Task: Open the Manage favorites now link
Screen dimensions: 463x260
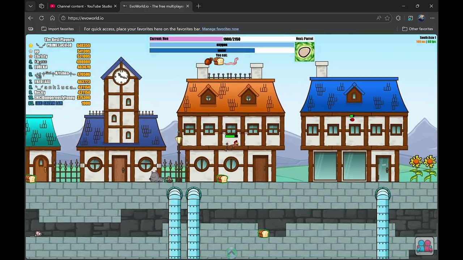Action: click(220, 29)
